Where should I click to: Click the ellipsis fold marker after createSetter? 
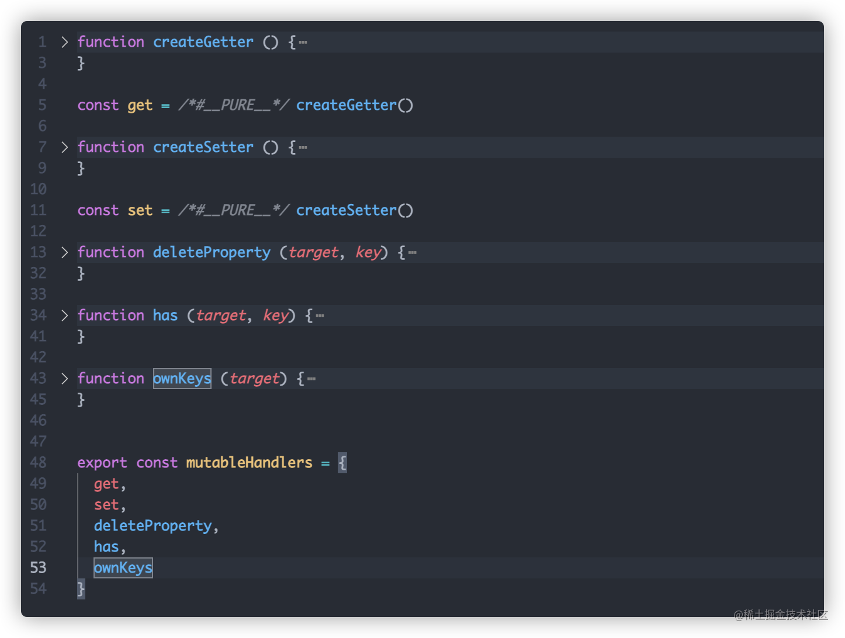click(303, 147)
